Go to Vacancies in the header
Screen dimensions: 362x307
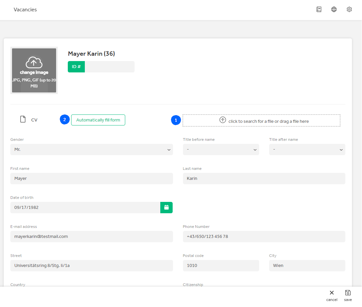[25, 10]
